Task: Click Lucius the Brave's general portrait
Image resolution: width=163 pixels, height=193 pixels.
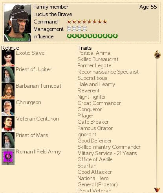Action: pos(17,23)
